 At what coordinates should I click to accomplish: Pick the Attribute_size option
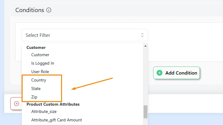coord(44,111)
